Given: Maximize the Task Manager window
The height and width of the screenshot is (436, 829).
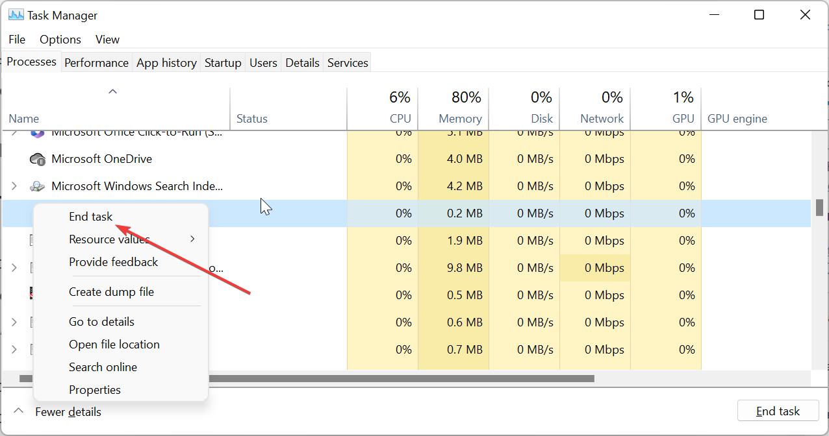Looking at the screenshot, I should click(x=759, y=15).
